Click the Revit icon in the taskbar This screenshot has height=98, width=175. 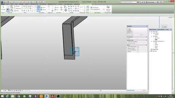pos(47,96)
